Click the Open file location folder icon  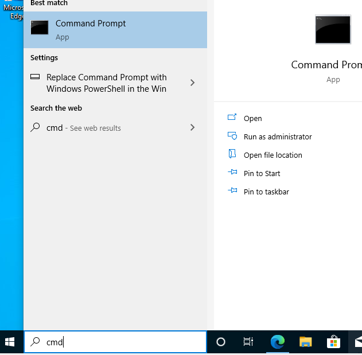click(x=232, y=154)
